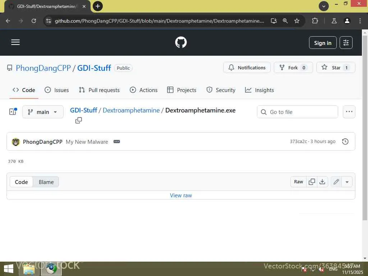Viewport: 368px width, 276px height.
Task: Expand the file tree side panel
Action: pyautogui.click(x=13, y=112)
